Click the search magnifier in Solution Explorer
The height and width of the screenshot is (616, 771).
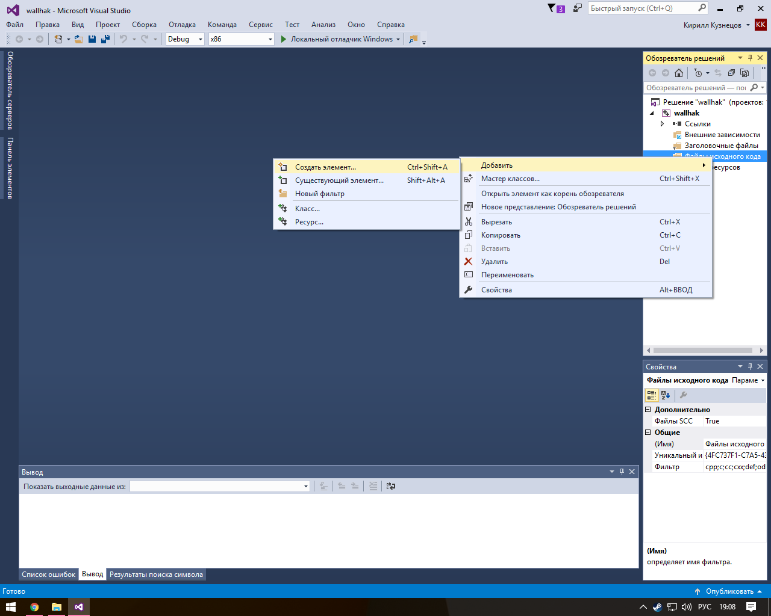pos(754,88)
